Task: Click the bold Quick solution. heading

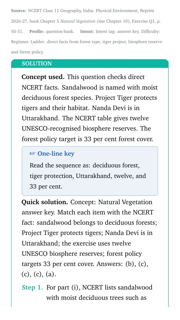Action: click(45, 202)
